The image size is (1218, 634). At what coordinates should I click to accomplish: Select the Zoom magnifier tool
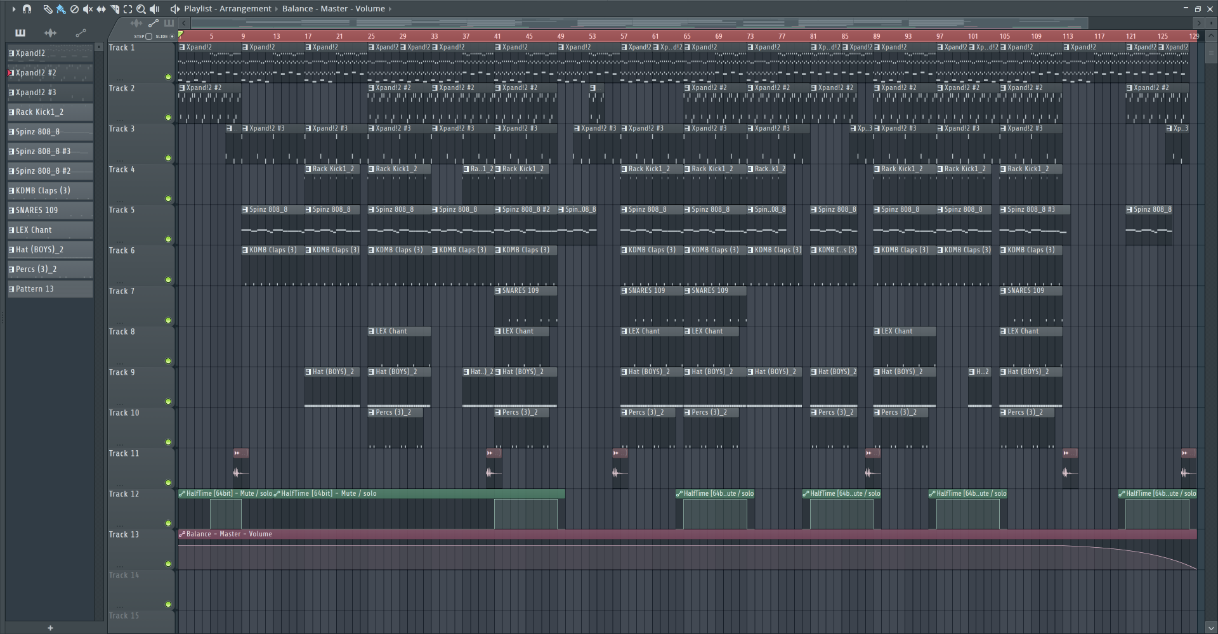point(141,9)
